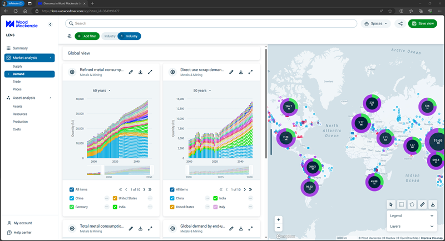Open the Summary section in sidebar

pyautogui.click(x=20, y=48)
